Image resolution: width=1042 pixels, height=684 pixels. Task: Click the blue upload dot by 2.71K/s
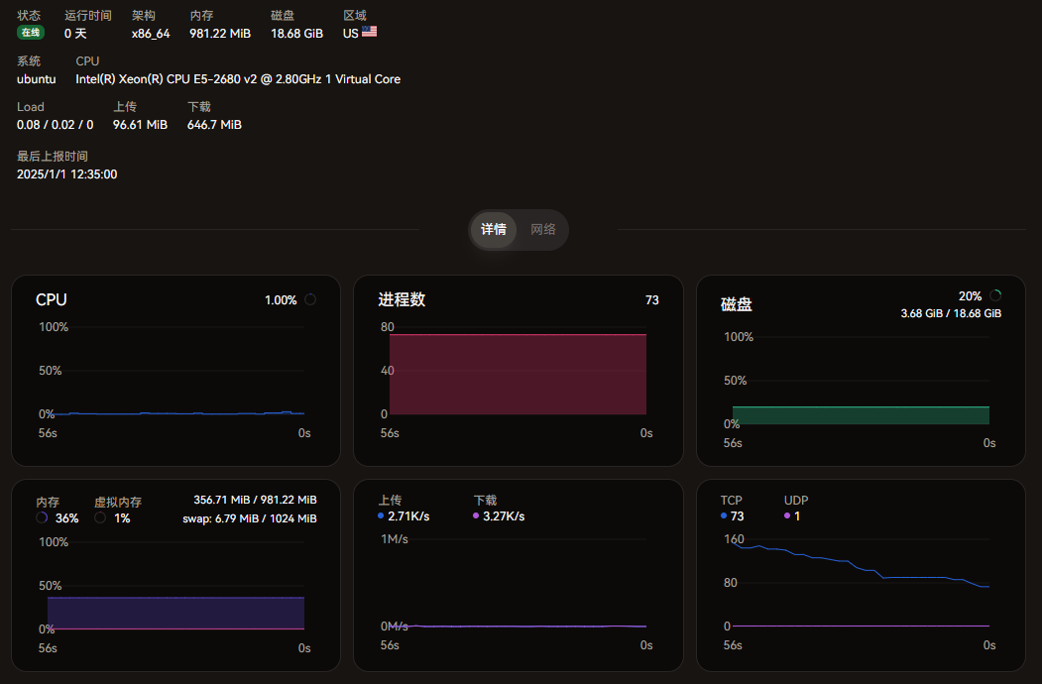pyautogui.click(x=381, y=515)
